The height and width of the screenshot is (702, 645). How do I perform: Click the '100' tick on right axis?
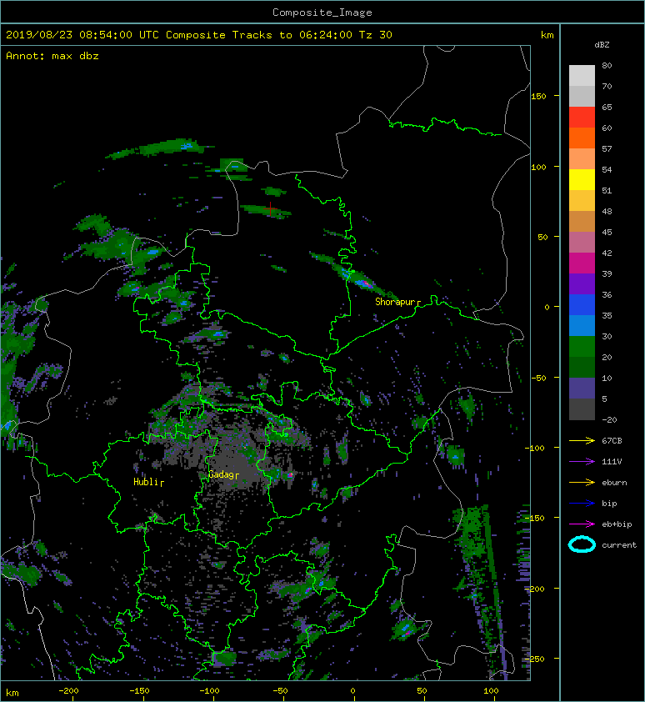point(538,167)
